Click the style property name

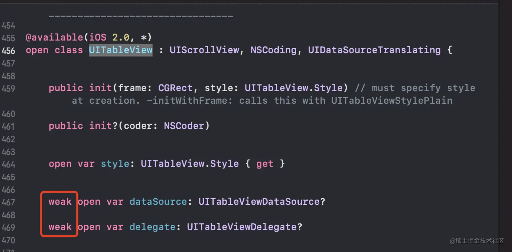point(115,164)
